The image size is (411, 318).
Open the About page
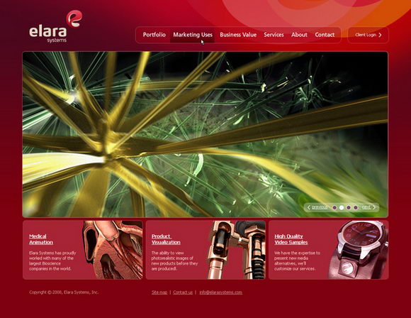[299, 35]
